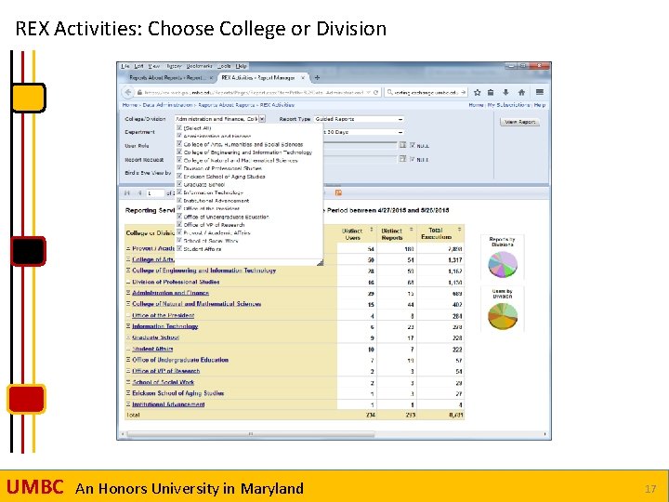Toggle NULL checkbox for User Role

coord(413,145)
